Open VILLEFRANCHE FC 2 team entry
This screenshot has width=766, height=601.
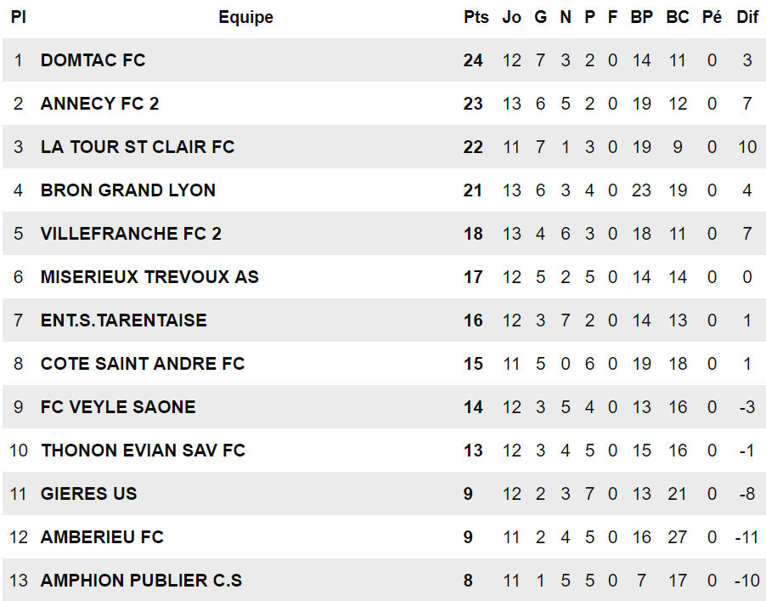pos(131,234)
